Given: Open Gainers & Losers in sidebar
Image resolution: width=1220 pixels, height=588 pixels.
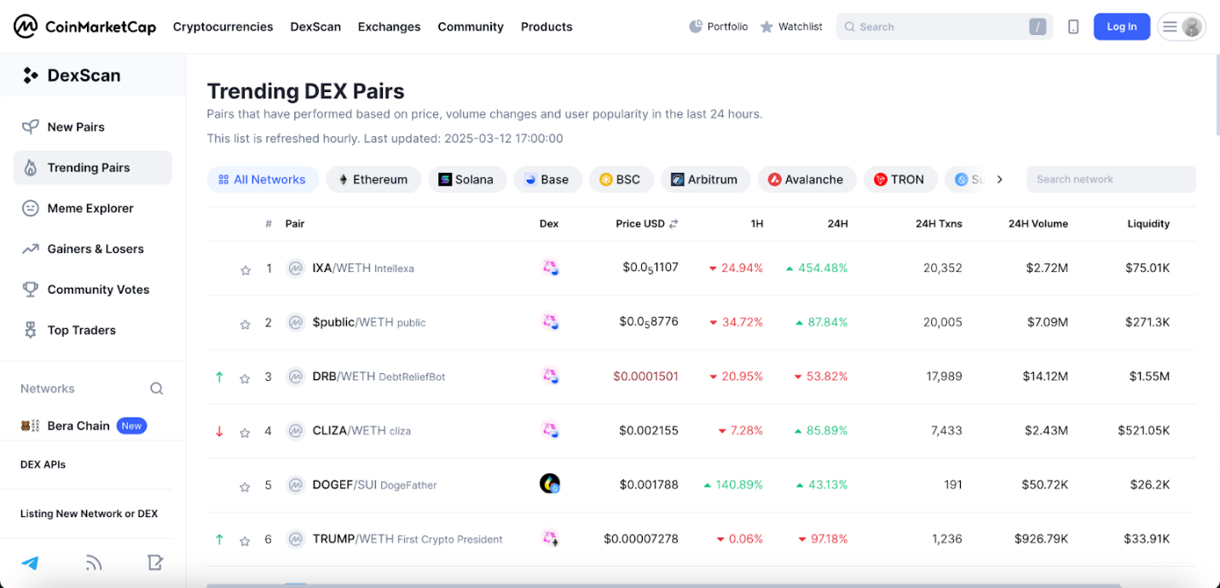Looking at the screenshot, I should click(95, 249).
